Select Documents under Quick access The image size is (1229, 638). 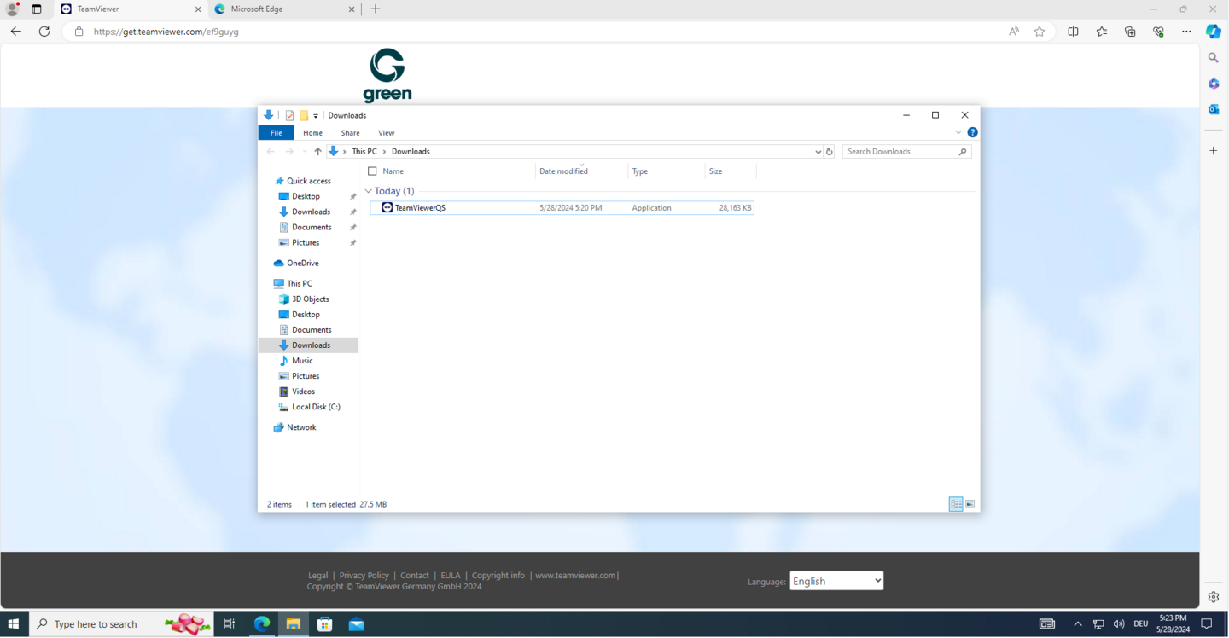(x=312, y=227)
